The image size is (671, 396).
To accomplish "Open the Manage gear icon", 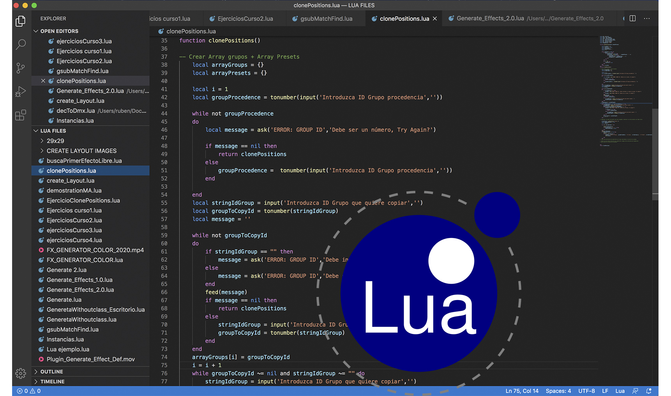I will [21, 373].
